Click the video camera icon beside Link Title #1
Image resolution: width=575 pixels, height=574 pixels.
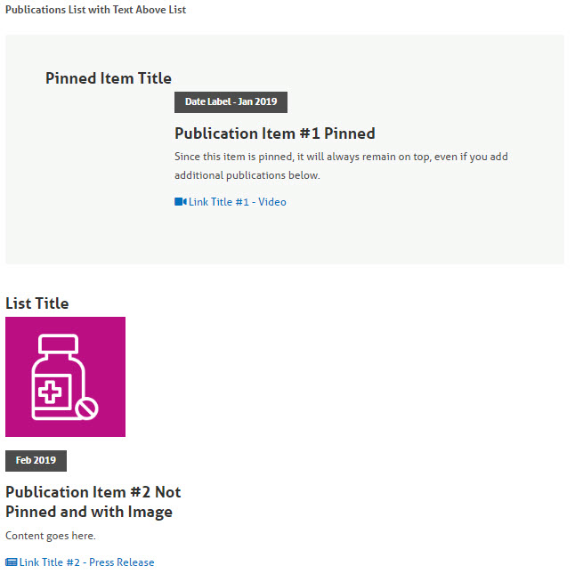tap(181, 202)
